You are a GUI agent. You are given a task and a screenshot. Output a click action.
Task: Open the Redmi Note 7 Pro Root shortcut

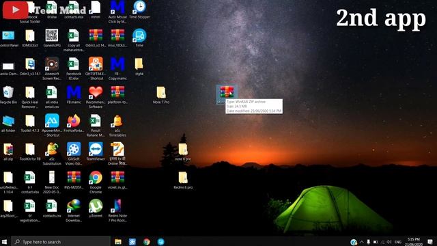click(x=117, y=211)
